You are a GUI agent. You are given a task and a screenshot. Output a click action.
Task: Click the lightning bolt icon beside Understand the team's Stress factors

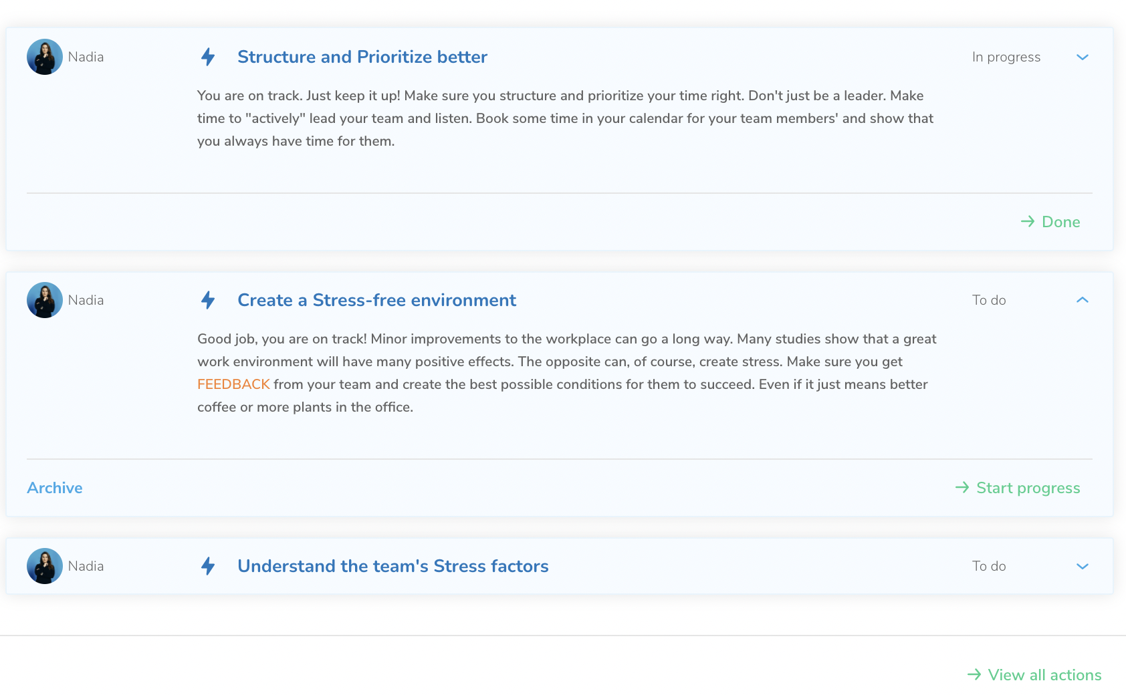pos(208,566)
